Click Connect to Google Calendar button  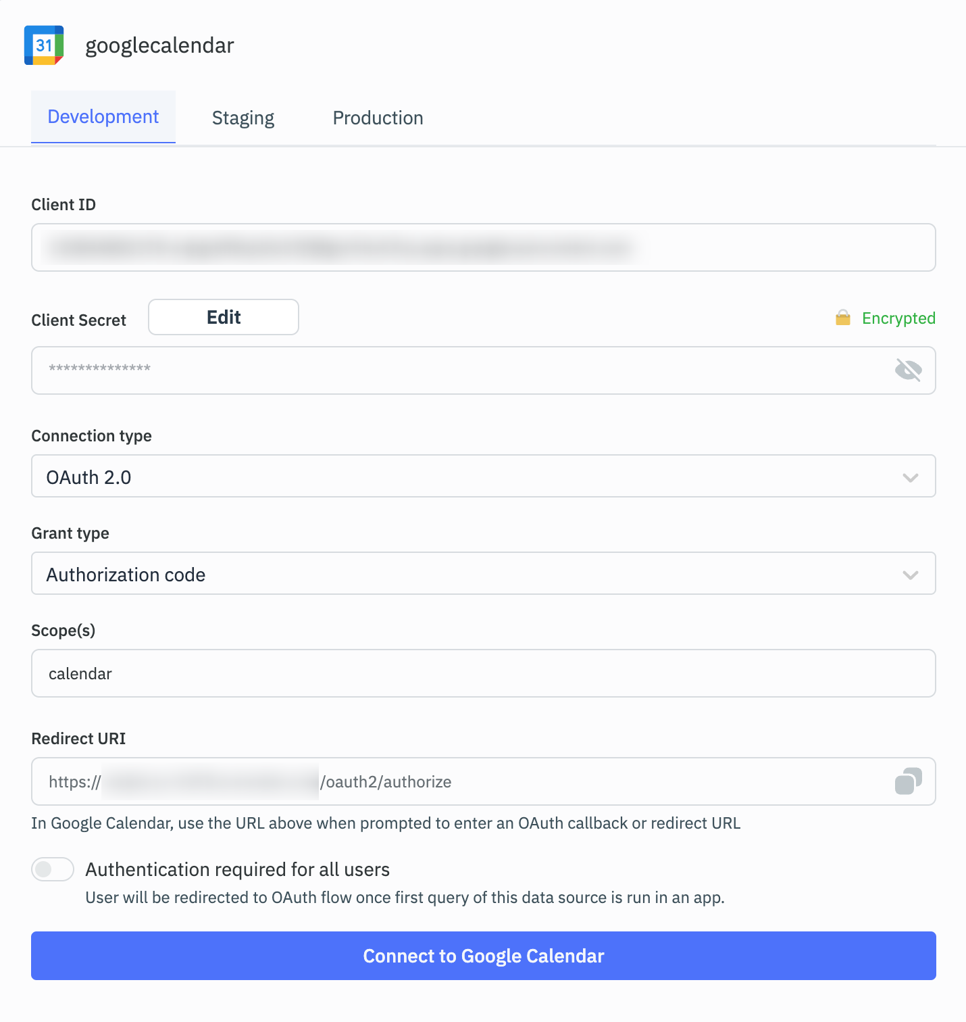pos(484,956)
